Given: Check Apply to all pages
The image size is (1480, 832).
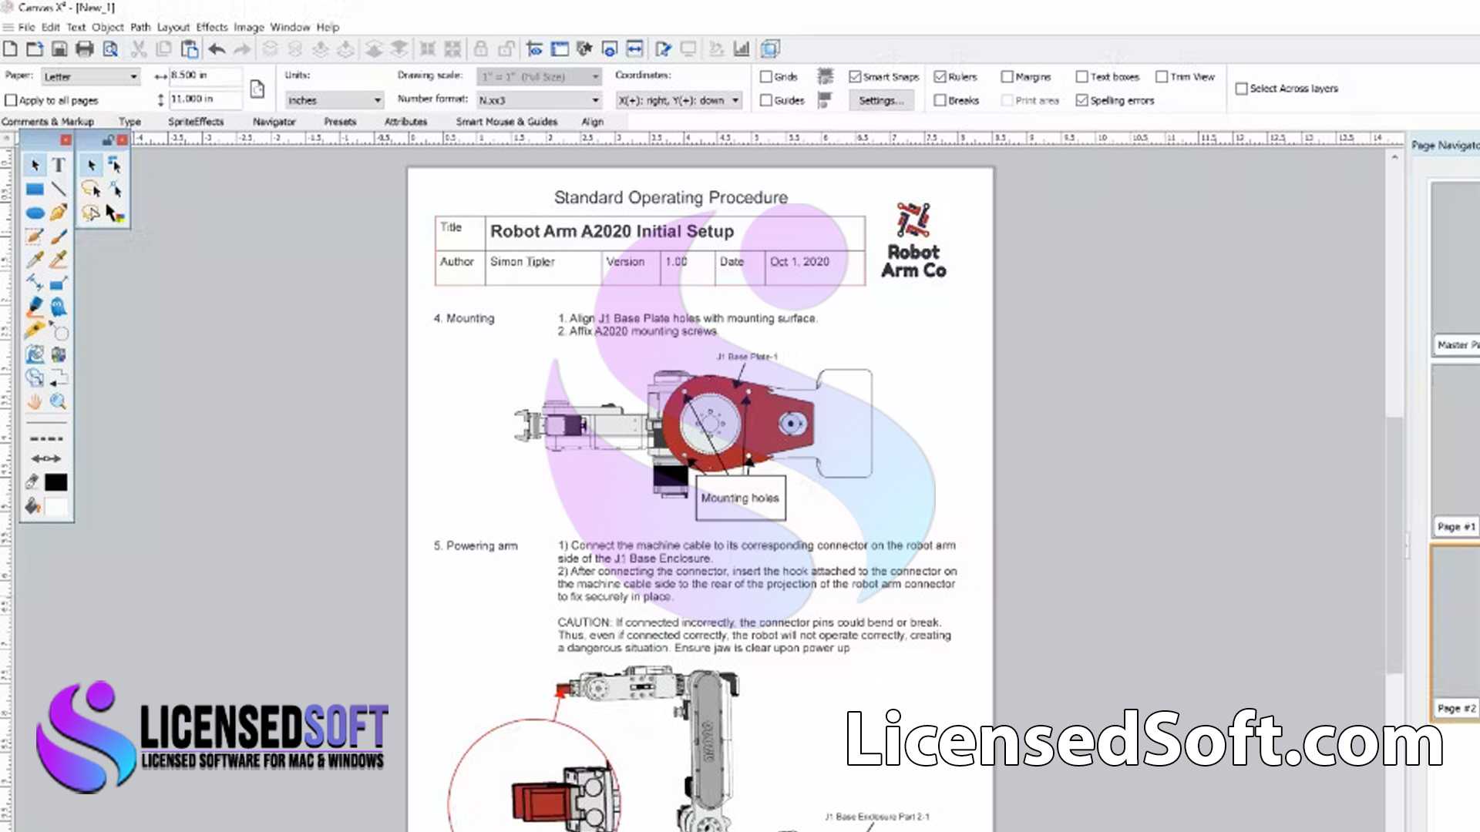Looking at the screenshot, I should (x=11, y=100).
